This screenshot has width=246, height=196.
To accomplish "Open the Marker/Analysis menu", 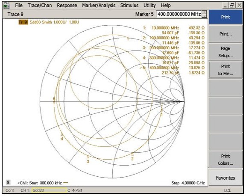I will [x=99, y=5].
